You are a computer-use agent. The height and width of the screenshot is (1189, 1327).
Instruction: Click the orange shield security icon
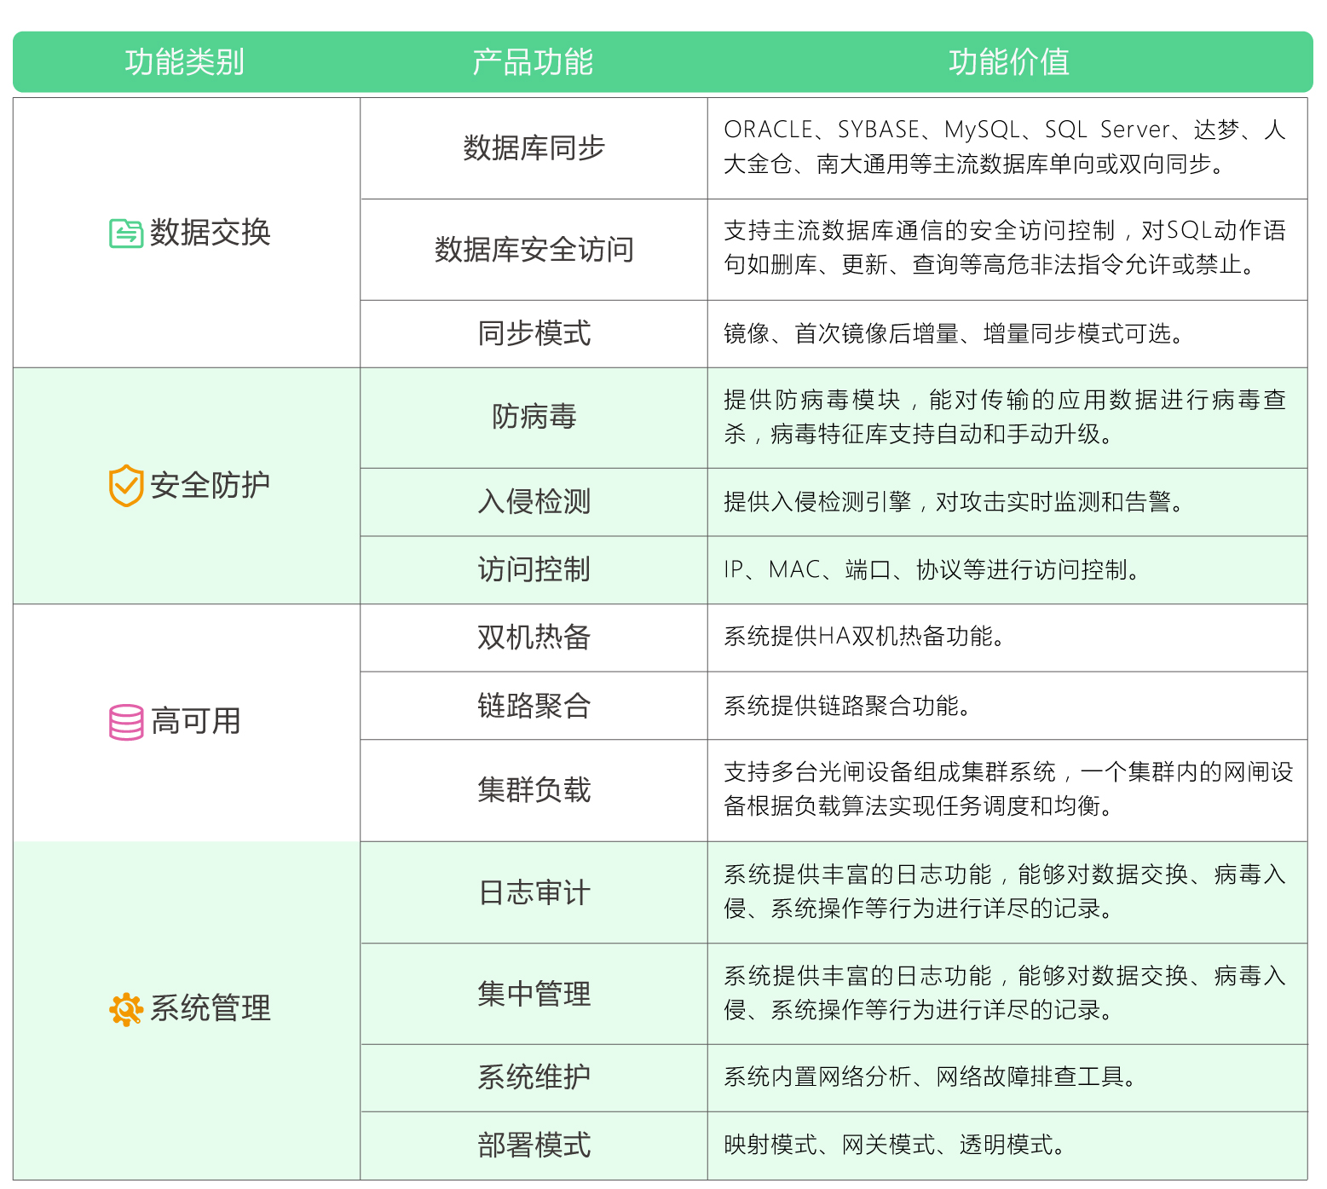click(x=125, y=486)
